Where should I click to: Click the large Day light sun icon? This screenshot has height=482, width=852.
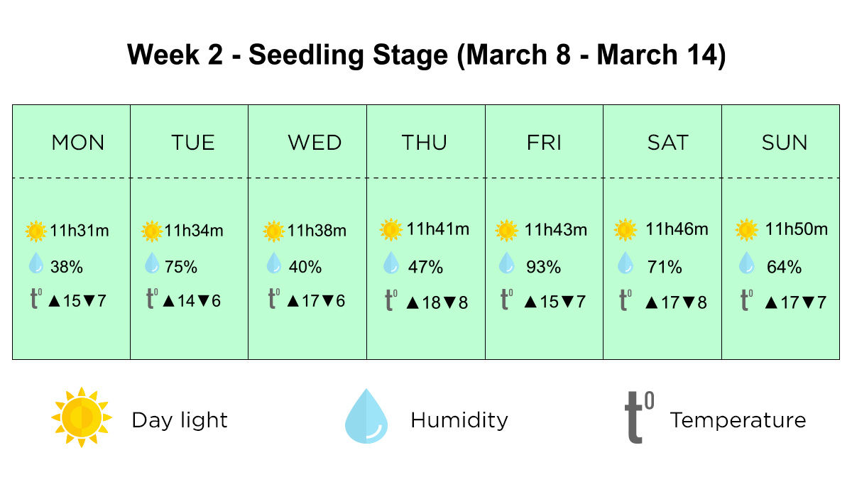[81, 417]
